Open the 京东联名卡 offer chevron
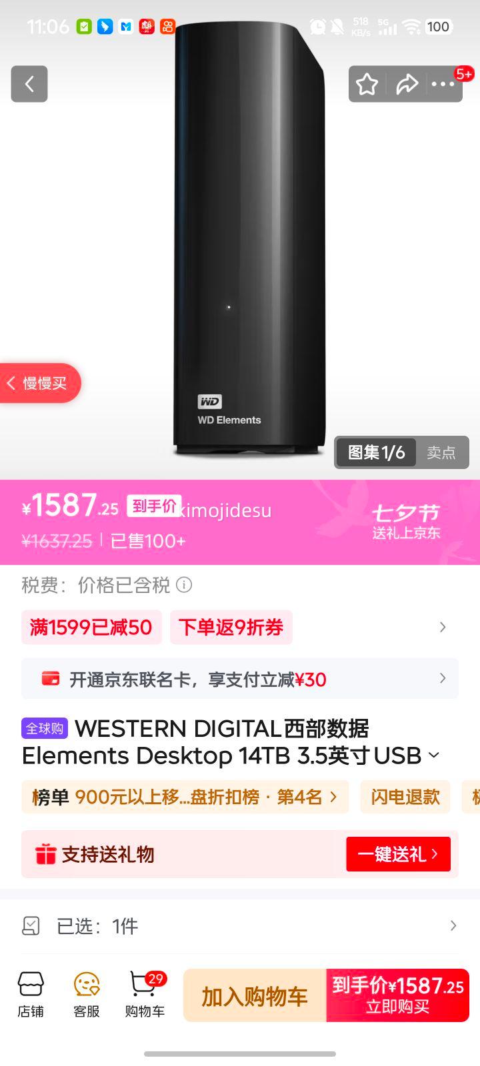 (x=443, y=678)
